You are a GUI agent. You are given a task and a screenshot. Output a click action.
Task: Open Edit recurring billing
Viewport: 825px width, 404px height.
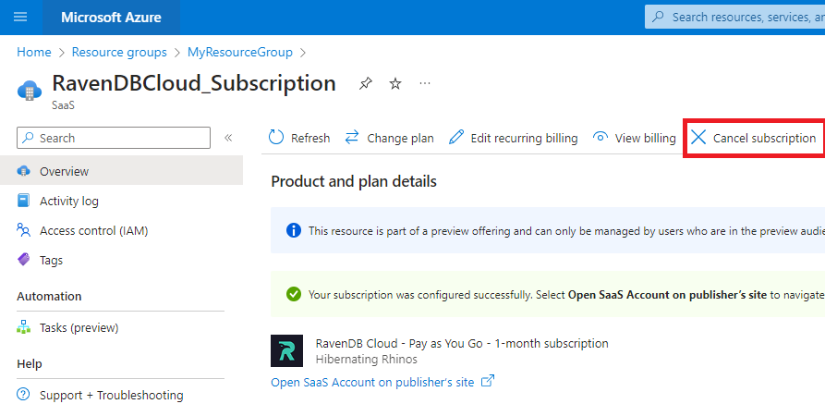tap(513, 138)
